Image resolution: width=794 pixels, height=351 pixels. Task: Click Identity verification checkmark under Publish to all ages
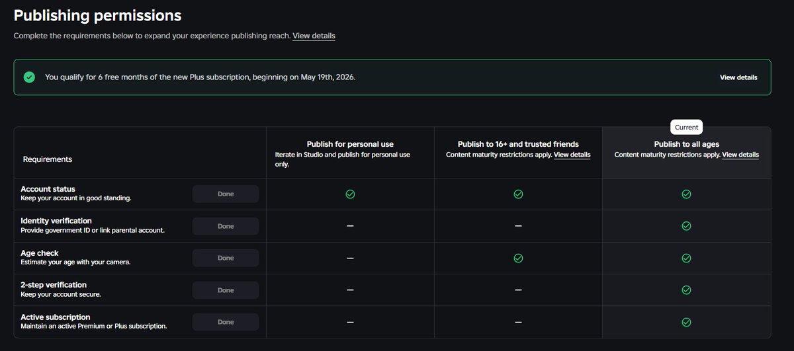point(686,226)
